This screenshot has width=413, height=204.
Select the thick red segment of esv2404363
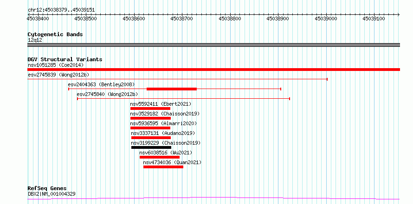pyautogui.click(x=172, y=89)
